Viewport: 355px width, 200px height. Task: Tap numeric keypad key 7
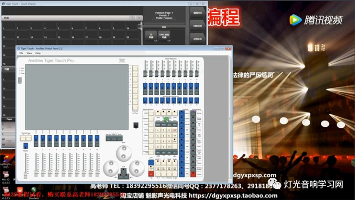click(158, 141)
